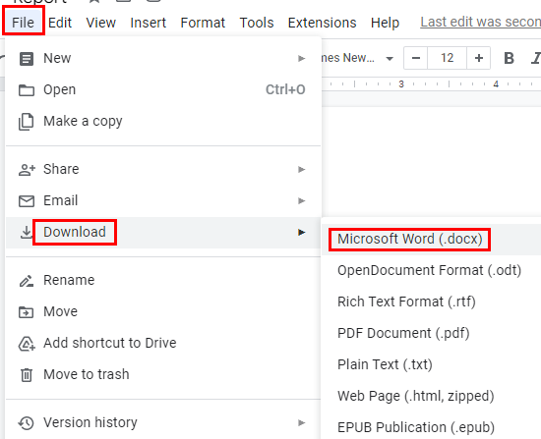
Task: Toggle Italic formatting
Action: (x=536, y=58)
